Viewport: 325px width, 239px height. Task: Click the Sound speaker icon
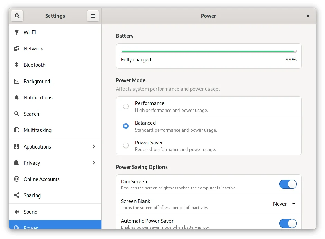(17, 212)
